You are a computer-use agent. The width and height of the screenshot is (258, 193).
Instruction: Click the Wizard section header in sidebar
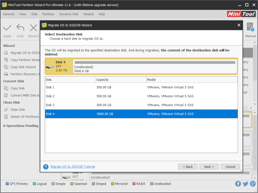point(9,46)
